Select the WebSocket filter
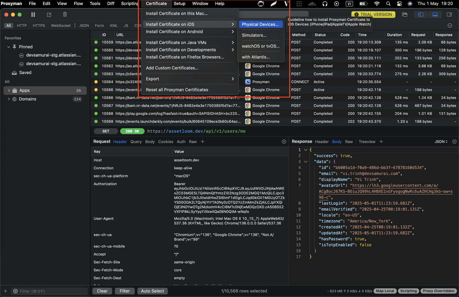 (x=61, y=25)
